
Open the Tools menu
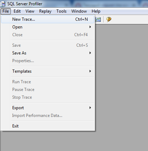61,11
